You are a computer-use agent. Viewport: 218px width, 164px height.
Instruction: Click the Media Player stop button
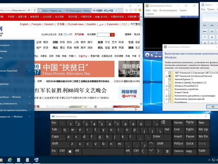point(152,56)
